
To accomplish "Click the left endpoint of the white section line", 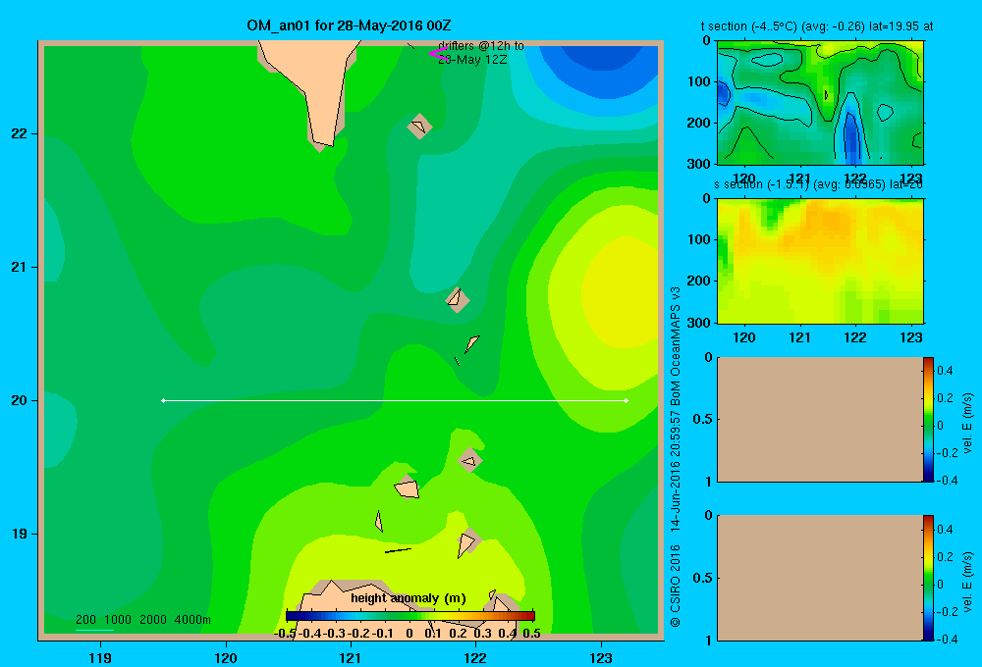I will 163,400.
